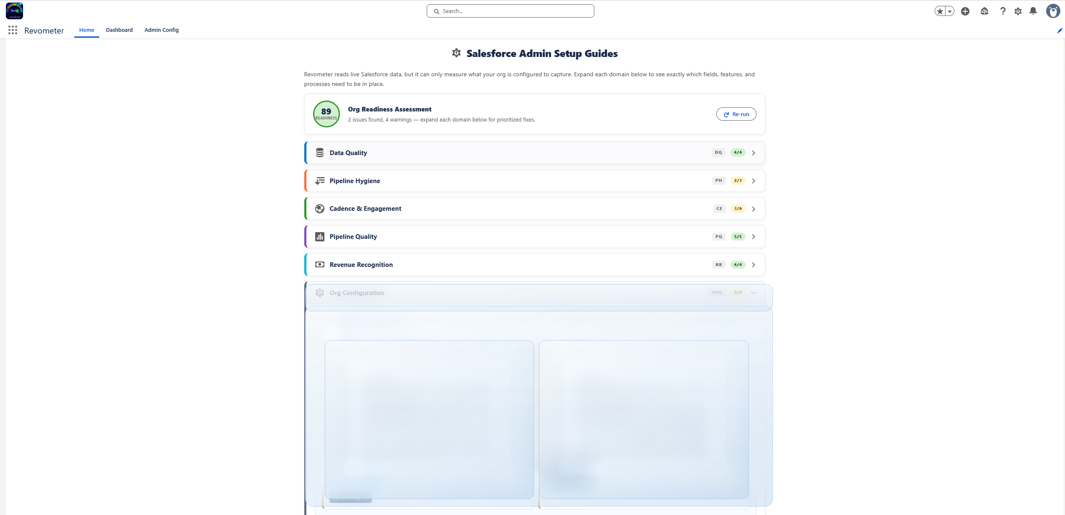Open the user profile avatar
The width and height of the screenshot is (1065, 515).
[x=1053, y=11]
